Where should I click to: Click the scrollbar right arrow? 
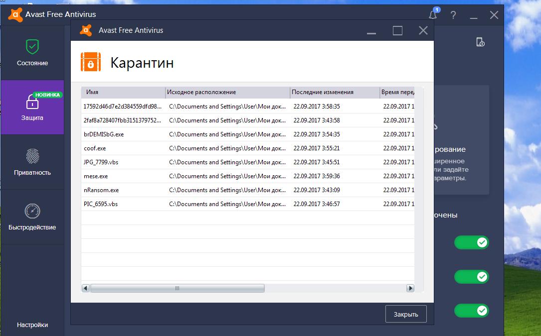point(410,288)
